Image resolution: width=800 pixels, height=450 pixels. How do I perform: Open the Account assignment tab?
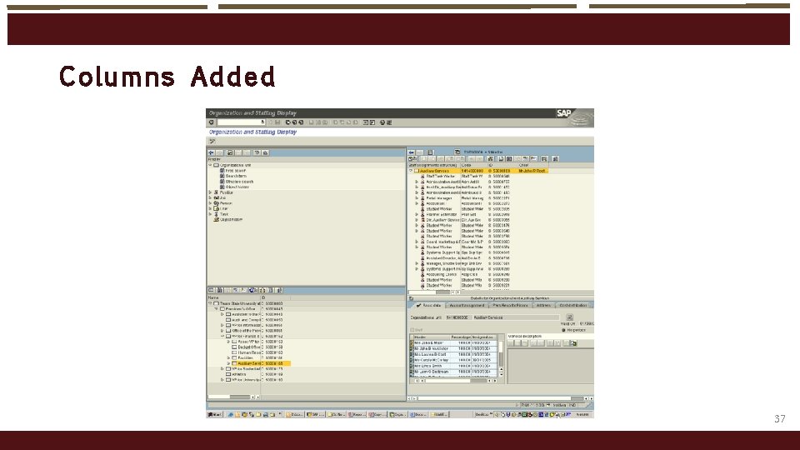(x=467, y=306)
